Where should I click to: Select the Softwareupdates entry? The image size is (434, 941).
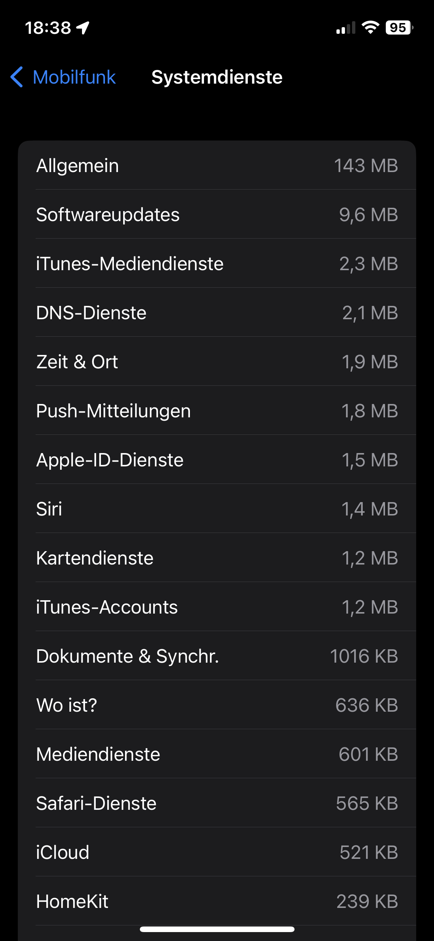point(217,214)
